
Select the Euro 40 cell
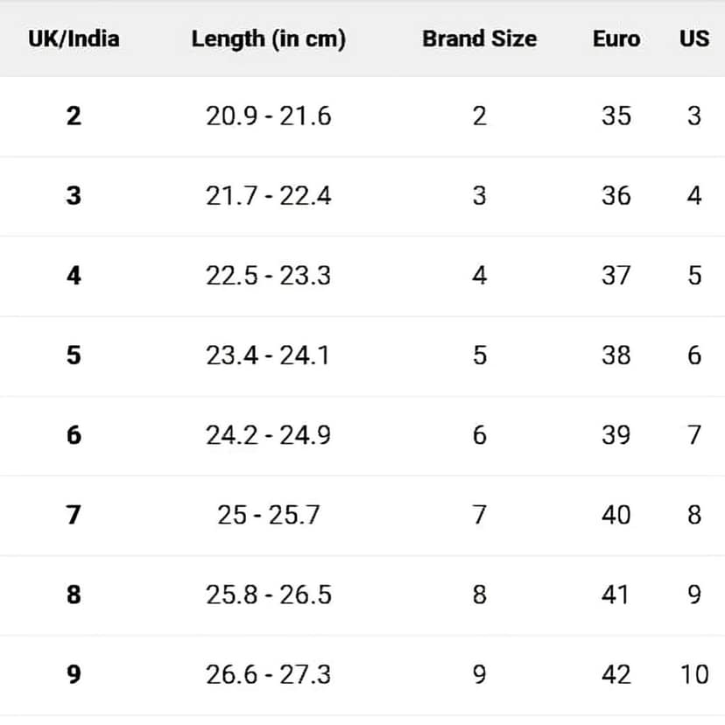coord(616,515)
